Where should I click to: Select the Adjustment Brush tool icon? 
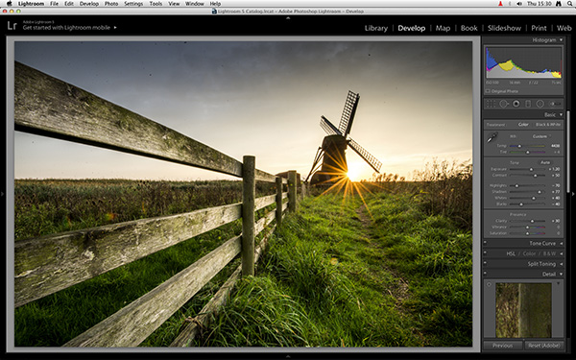[555, 104]
